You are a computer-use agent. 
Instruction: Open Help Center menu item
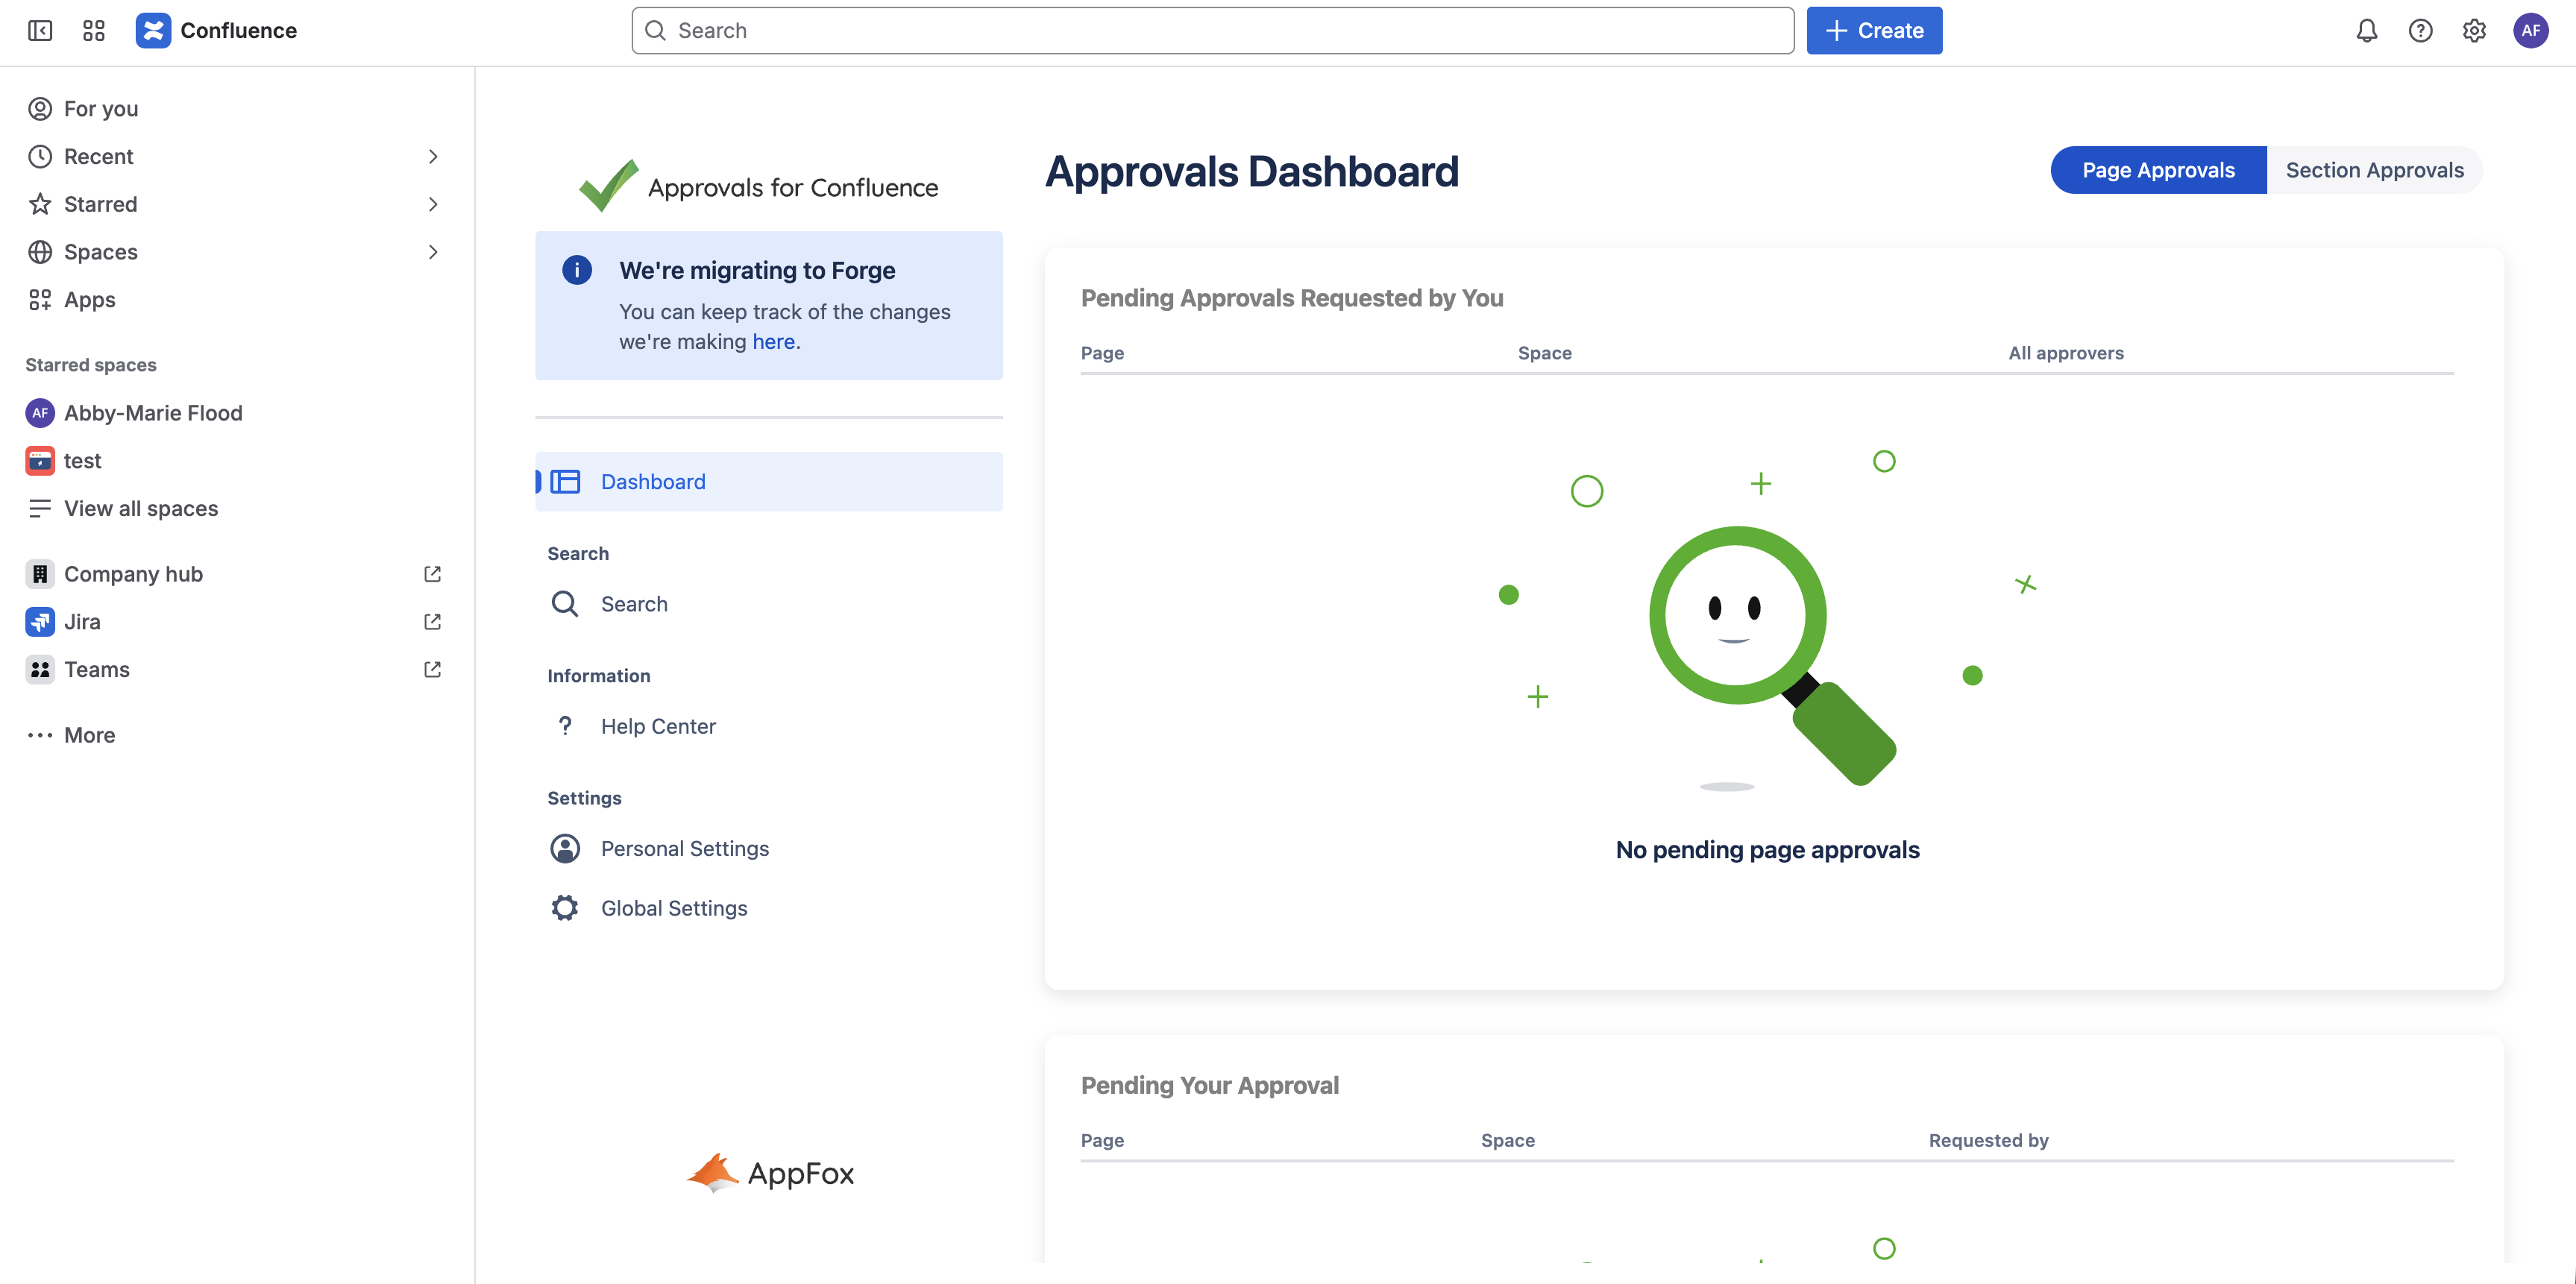(x=658, y=727)
